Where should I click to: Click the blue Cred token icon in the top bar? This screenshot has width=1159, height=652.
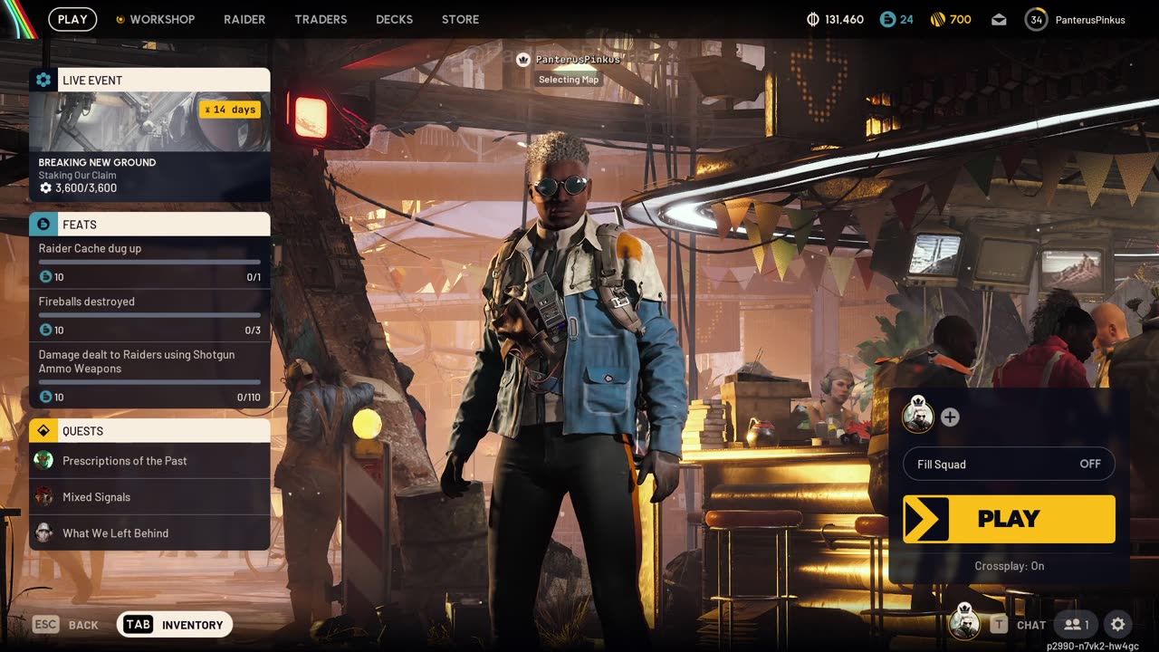click(x=887, y=19)
